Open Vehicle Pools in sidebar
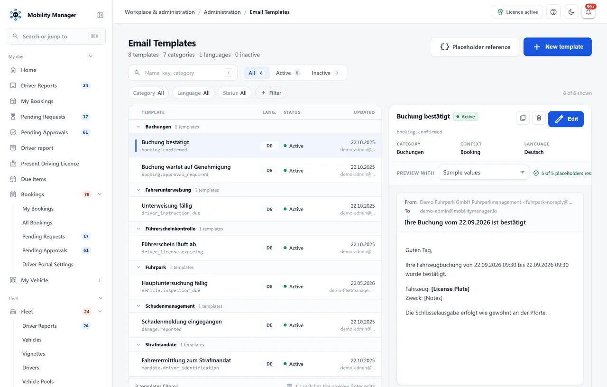The image size is (607, 387). pyautogui.click(x=38, y=381)
